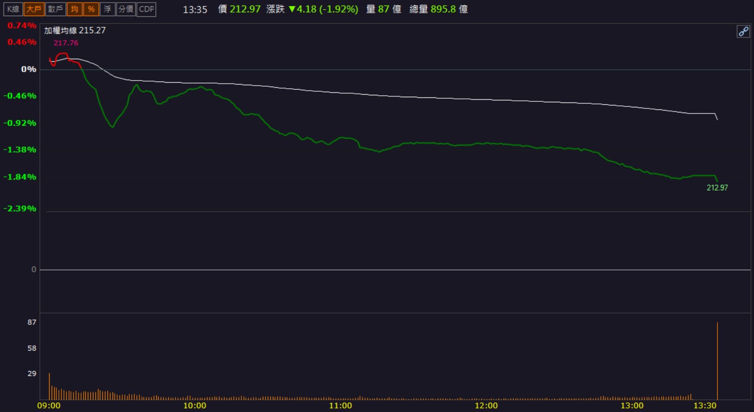Toggle the % percentage scale button

(x=91, y=9)
